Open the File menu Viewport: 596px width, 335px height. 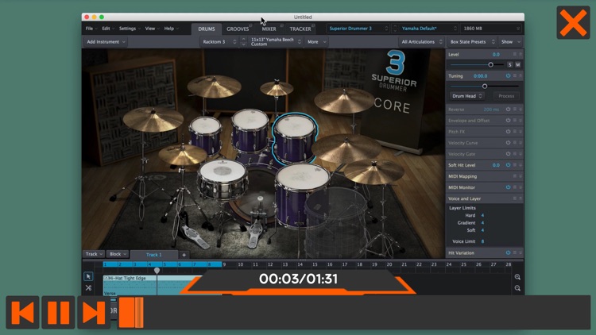(91, 29)
